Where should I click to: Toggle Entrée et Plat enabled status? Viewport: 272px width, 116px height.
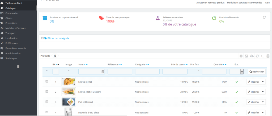236,82
